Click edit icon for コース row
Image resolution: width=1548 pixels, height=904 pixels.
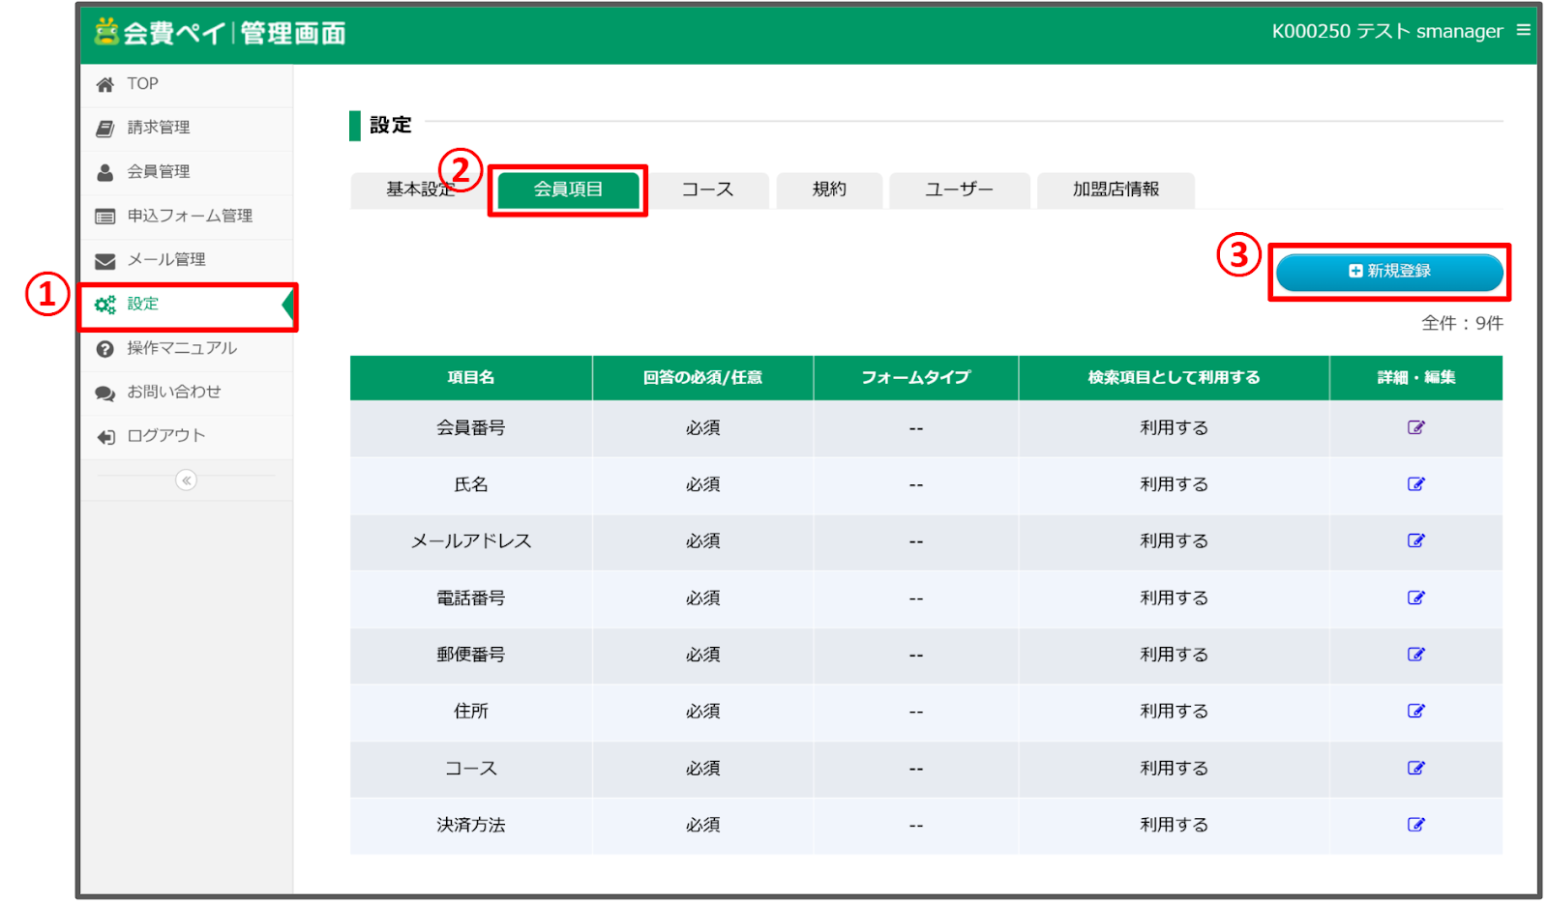1415,768
